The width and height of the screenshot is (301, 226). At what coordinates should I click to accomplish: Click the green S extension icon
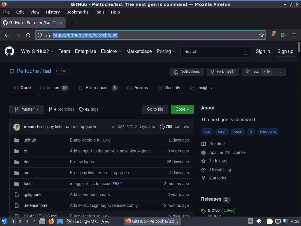[283, 35]
